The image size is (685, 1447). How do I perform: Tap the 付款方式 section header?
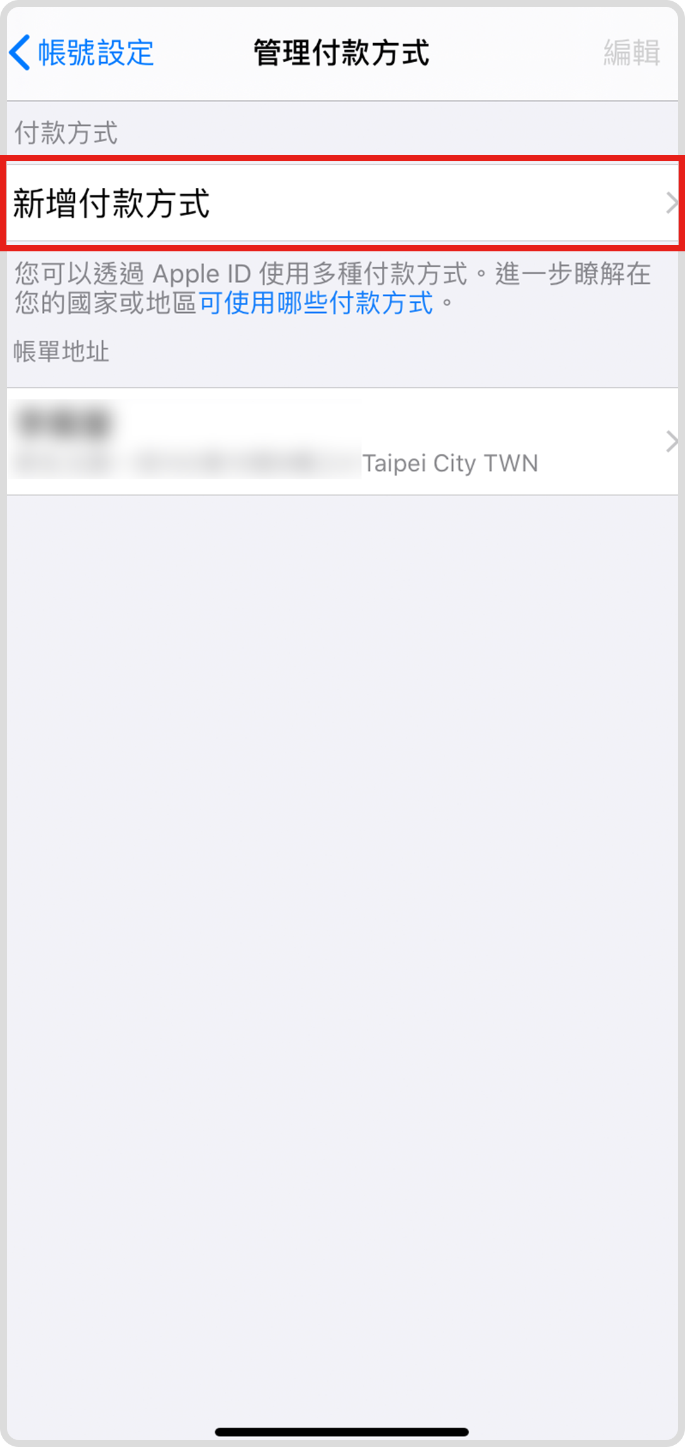(66, 133)
